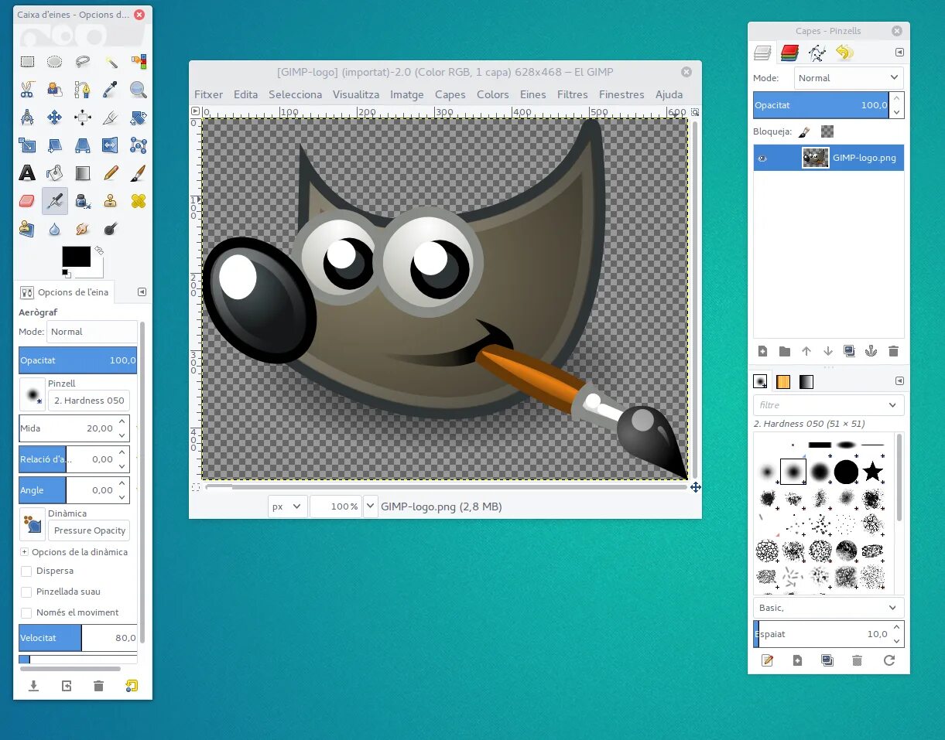
Task: Adjust the Velocitat slider
Action: pyautogui.click(x=77, y=638)
